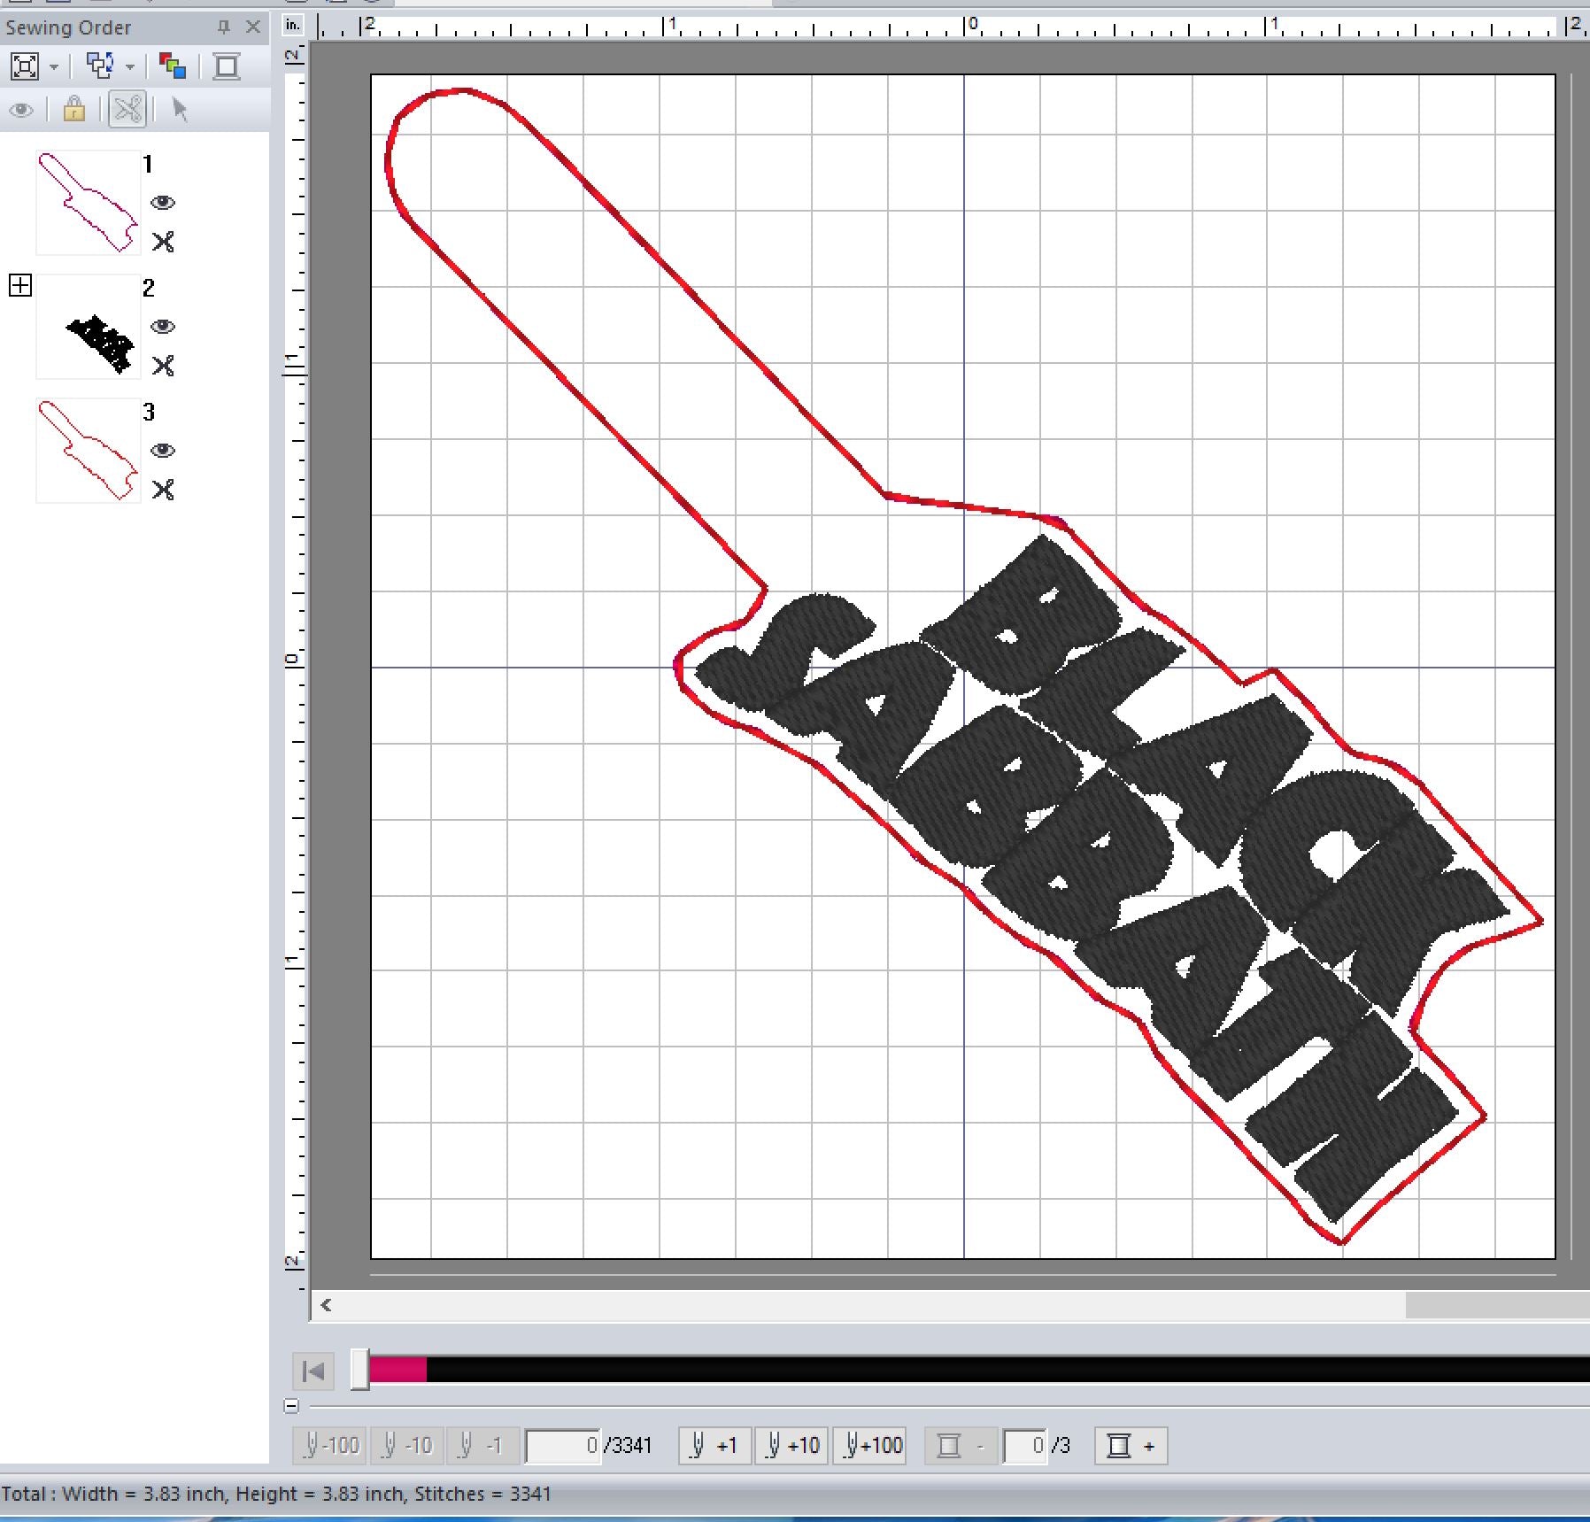1590x1522 pixels.
Task: Advance 10 stitches with the +10 button
Action: coord(791,1446)
